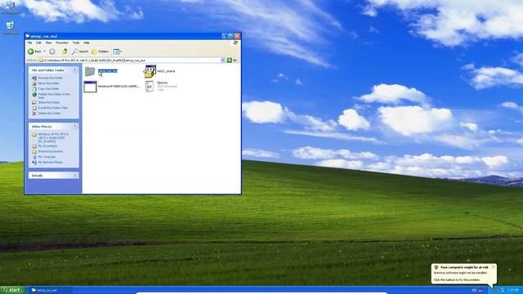Viewport: 523px width, 294px height.
Task: Open parent Windows XP Pro folder link
Action: pos(53,138)
